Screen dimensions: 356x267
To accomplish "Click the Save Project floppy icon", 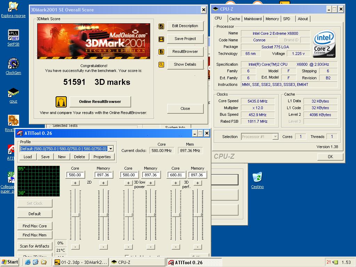I will pyautogui.click(x=161, y=39).
